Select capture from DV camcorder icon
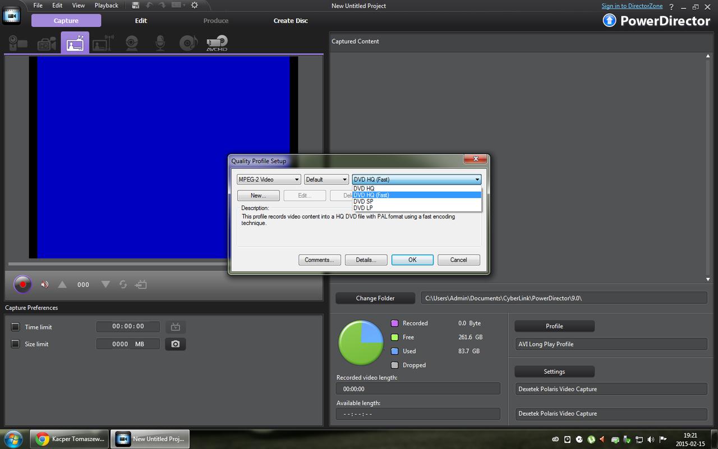The height and width of the screenshot is (449, 718). tap(19, 43)
